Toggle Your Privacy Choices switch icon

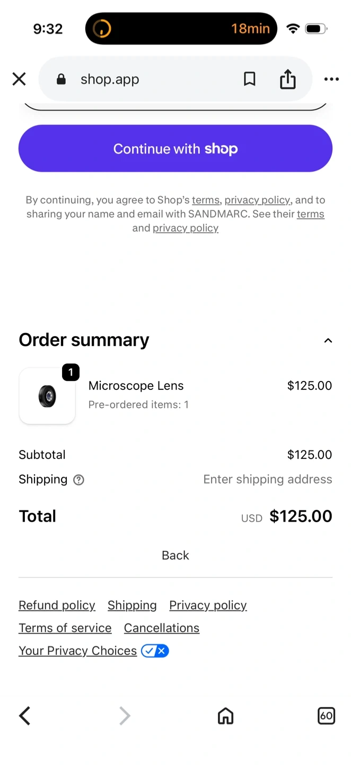pos(155,651)
